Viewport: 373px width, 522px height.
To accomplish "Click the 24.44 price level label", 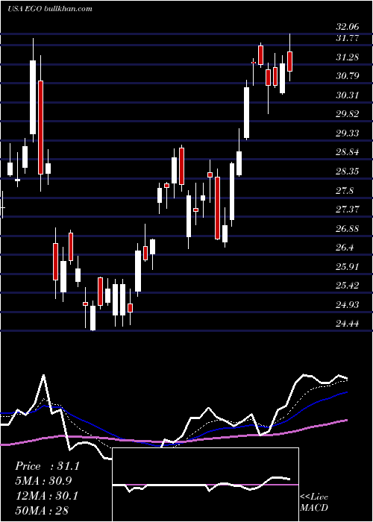I will (x=348, y=324).
